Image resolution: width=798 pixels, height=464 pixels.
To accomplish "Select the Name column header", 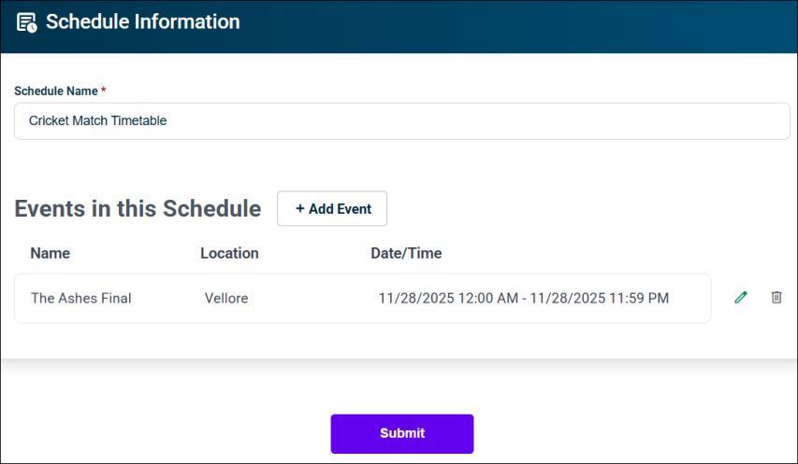I will [50, 253].
